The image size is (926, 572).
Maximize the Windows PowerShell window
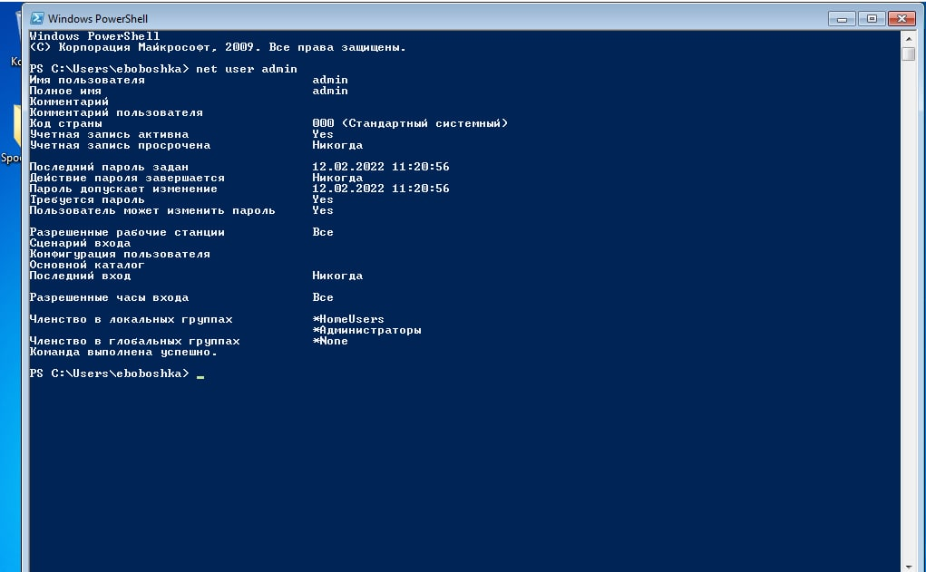tap(872, 19)
